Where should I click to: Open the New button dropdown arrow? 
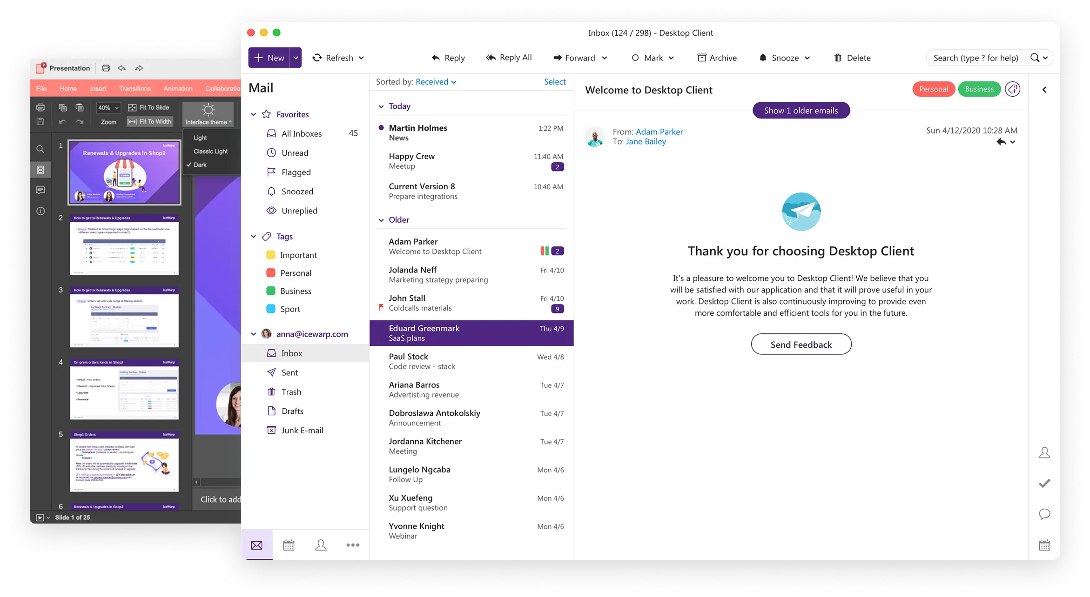coord(296,58)
